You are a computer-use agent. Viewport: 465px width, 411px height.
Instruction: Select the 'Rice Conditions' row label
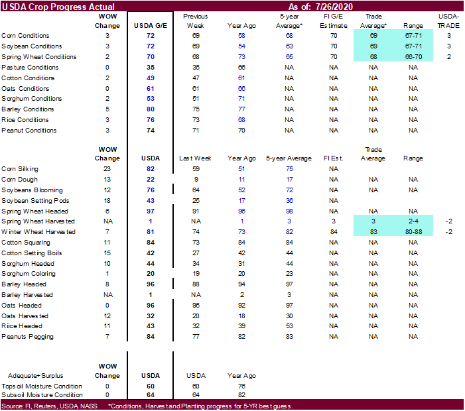[x=25, y=120]
